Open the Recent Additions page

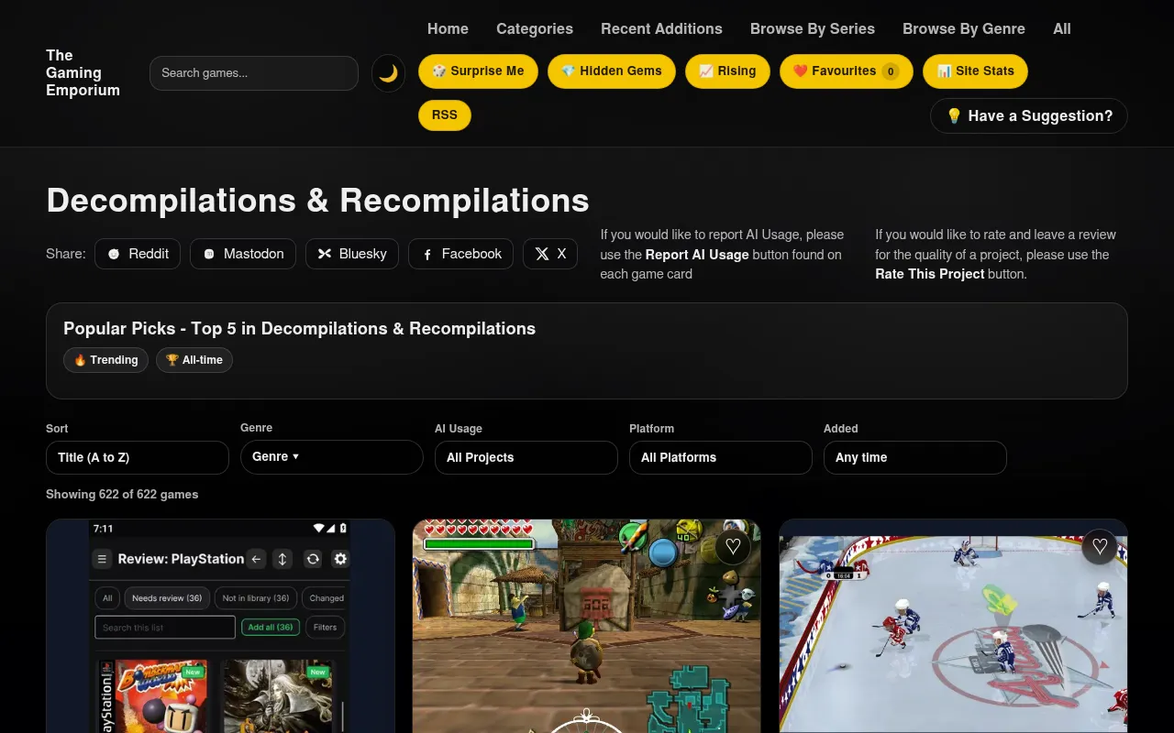pos(661,29)
